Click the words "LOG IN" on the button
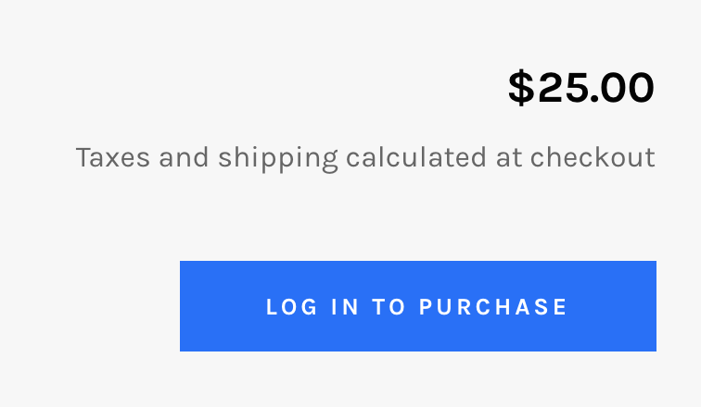Screen dimensions: 701x407 [x=312, y=307]
